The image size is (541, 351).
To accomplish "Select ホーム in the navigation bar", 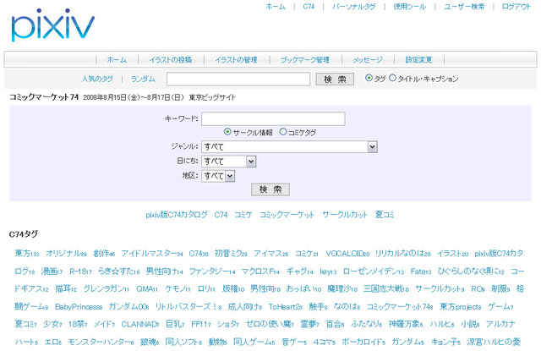I will click(117, 60).
